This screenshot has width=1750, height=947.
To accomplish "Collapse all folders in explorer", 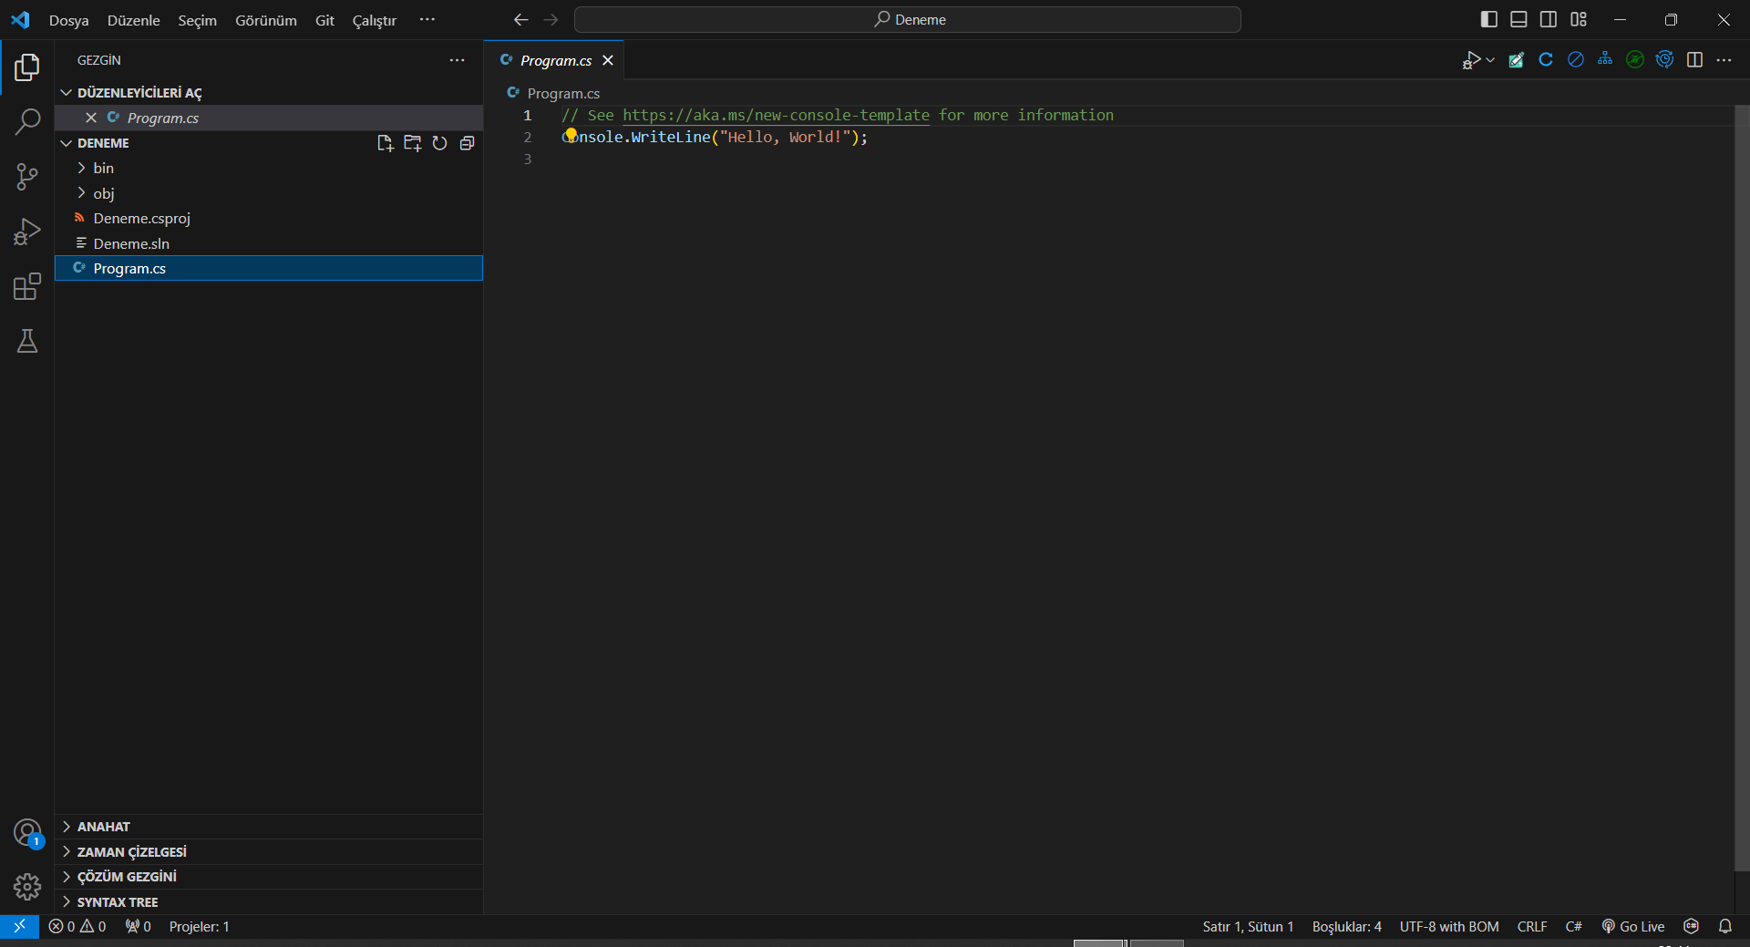I will tap(467, 143).
